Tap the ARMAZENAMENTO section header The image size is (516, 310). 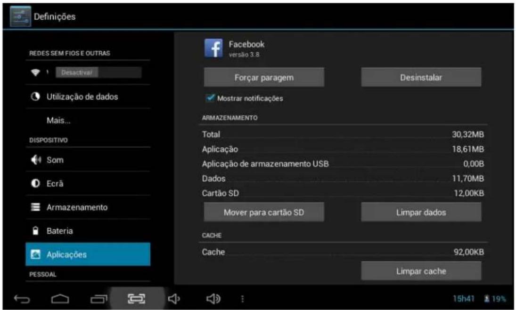point(229,118)
